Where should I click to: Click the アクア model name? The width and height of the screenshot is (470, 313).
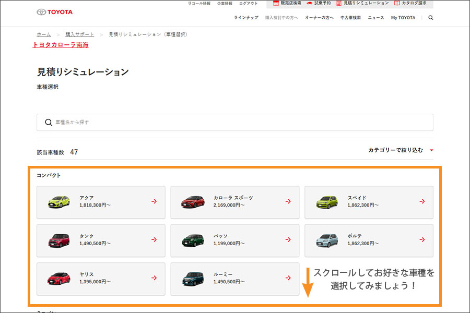87,198
